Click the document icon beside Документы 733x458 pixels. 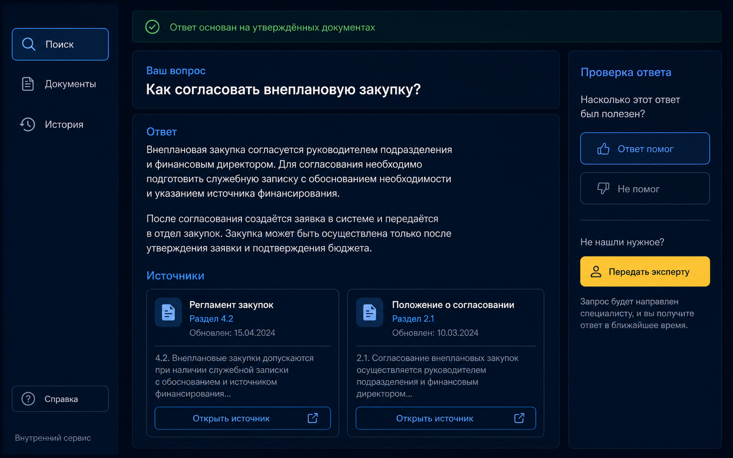(28, 84)
